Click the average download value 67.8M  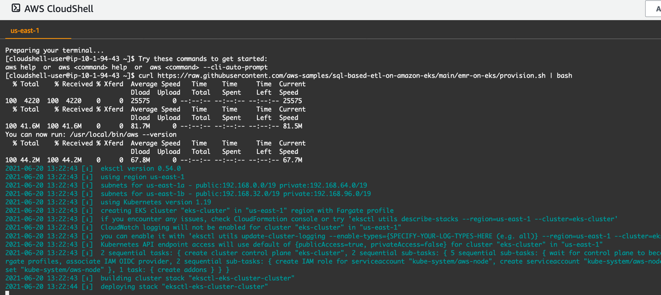pos(140,160)
